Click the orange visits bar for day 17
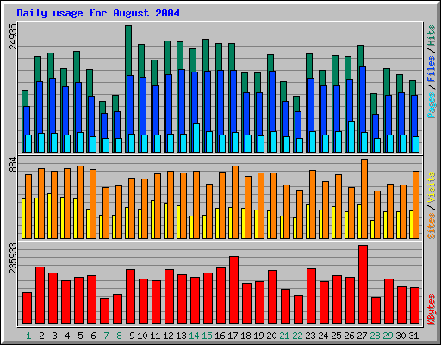The height and width of the screenshot is (345, 441). click(x=235, y=202)
